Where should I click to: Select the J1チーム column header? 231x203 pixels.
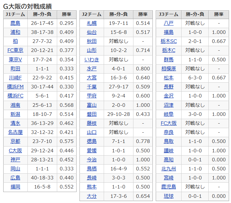[x=15, y=15]
